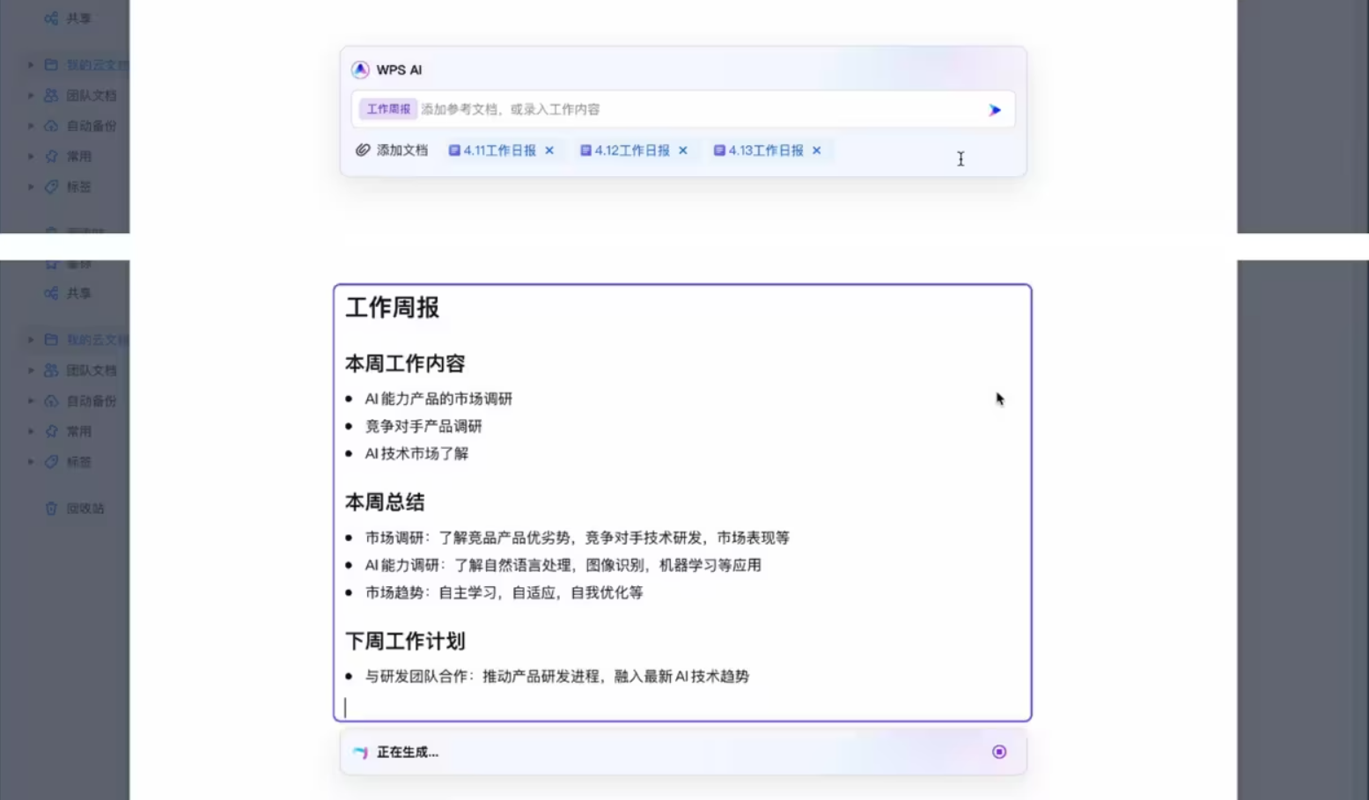The image size is (1369, 800).
Task: Open 团队文档 in sidebar beside WPS AI prompt
Action: pyautogui.click(x=92, y=95)
